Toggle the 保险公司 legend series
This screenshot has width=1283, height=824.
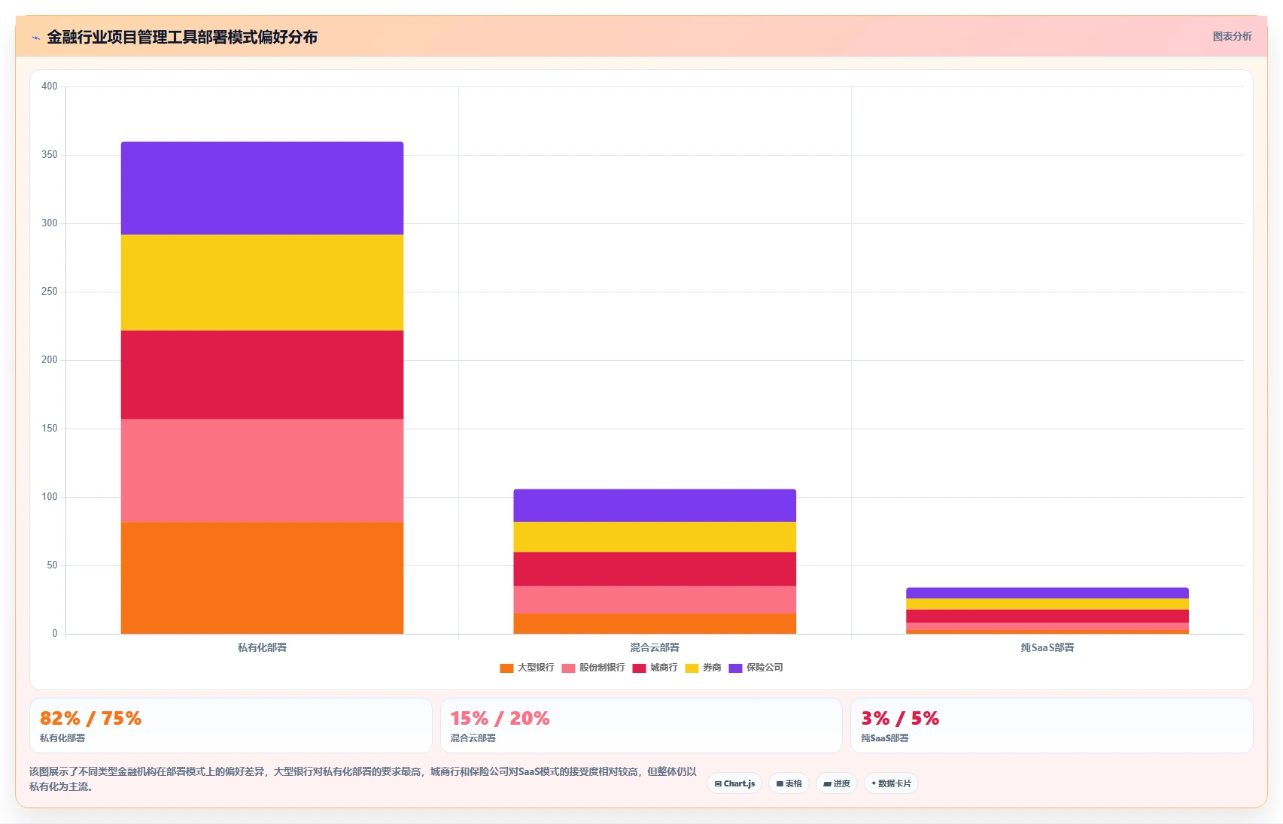pyautogui.click(x=756, y=668)
